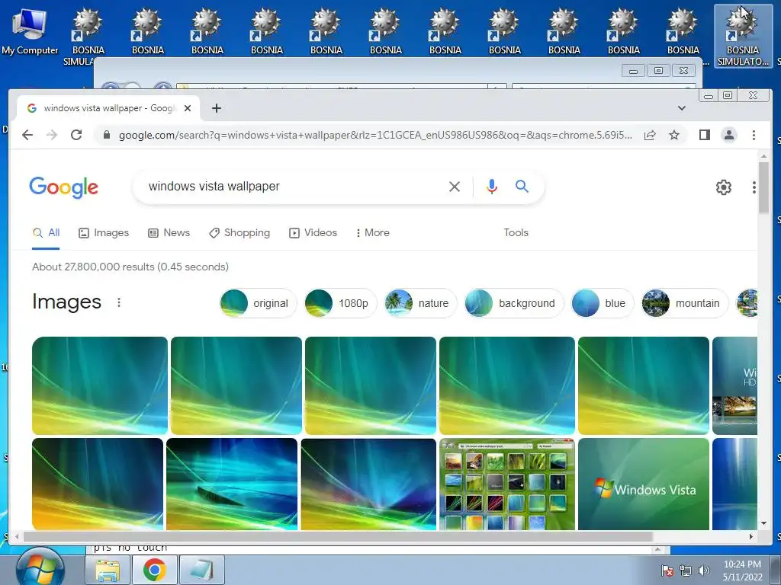The height and width of the screenshot is (585, 781).
Task: Click the blue magnifier search button
Action: click(x=522, y=186)
